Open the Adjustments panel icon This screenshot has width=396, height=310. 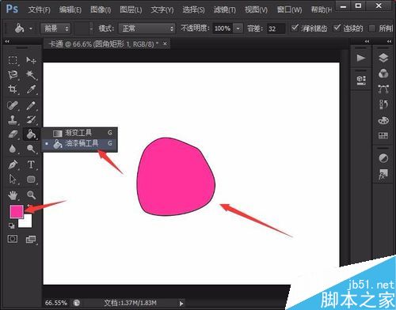click(x=383, y=158)
